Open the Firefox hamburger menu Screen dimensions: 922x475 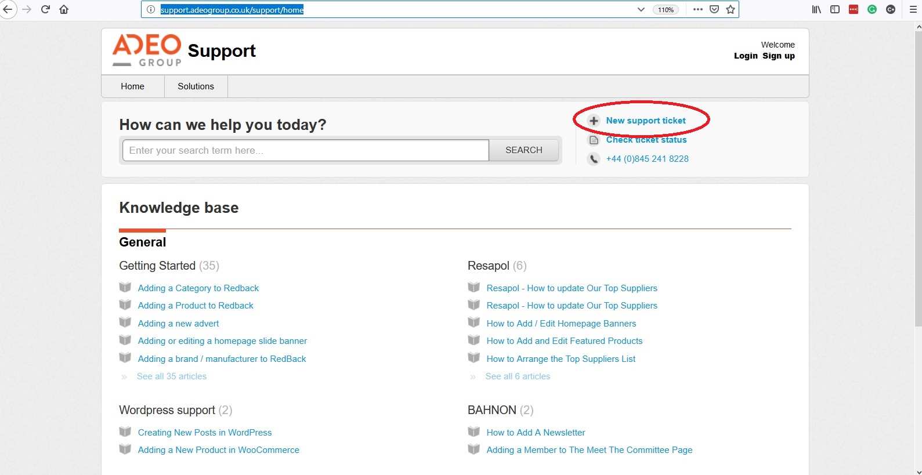click(x=913, y=9)
